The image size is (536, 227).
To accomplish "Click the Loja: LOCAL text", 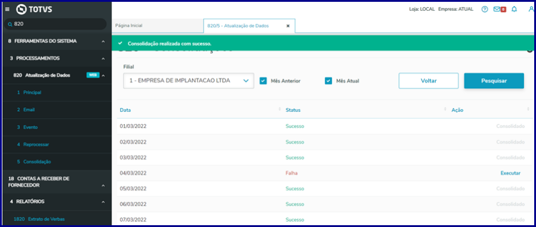I will [421, 9].
